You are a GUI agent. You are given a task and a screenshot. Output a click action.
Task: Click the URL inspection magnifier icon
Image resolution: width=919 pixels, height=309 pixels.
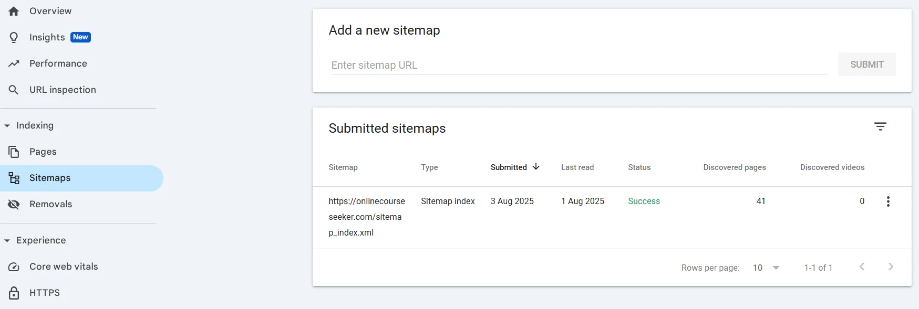click(14, 90)
